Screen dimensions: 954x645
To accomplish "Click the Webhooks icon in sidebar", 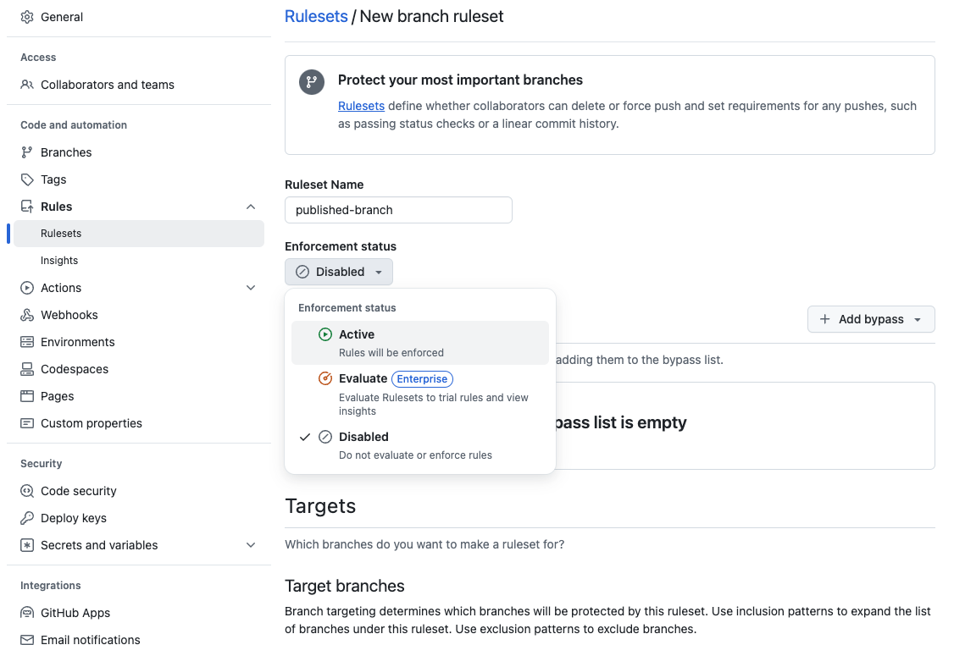I will 27,315.
